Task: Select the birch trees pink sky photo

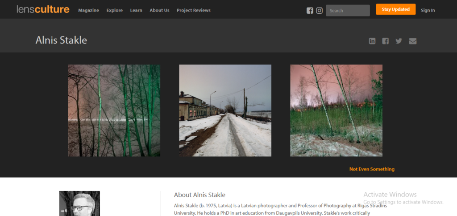Action: point(336,110)
